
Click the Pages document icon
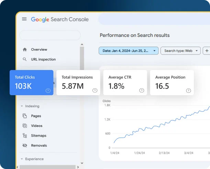[x=25, y=116]
